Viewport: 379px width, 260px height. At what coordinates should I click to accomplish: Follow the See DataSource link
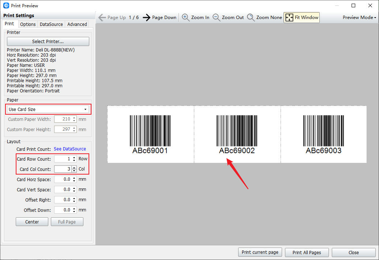pos(70,149)
